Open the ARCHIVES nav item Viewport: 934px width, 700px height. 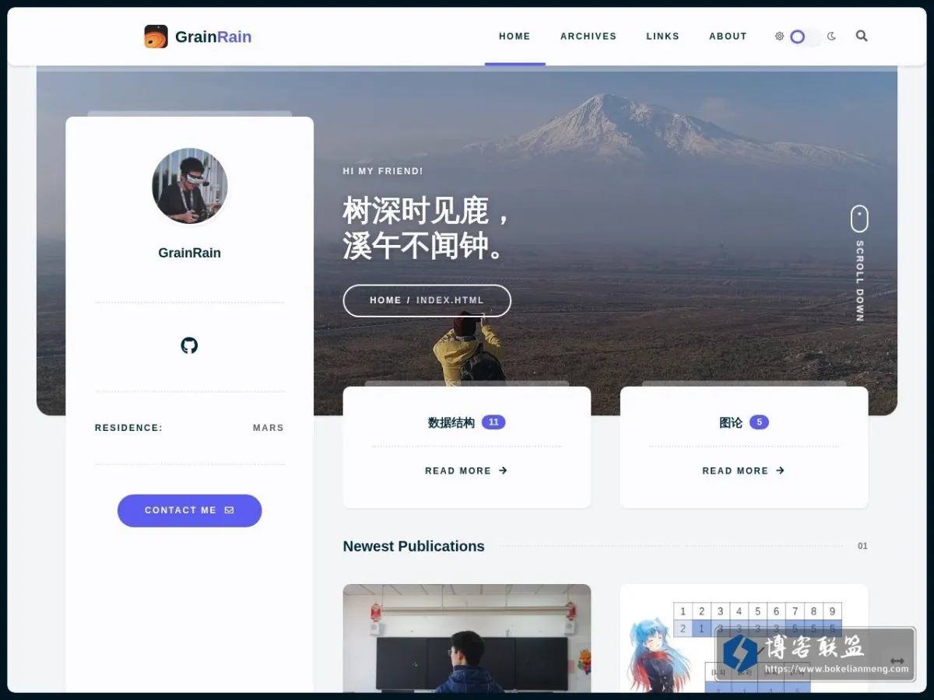click(588, 37)
